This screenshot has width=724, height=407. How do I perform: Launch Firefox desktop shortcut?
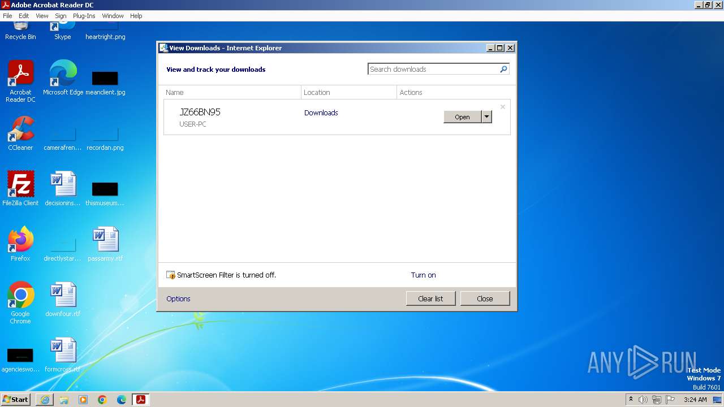[x=21, y=244]
